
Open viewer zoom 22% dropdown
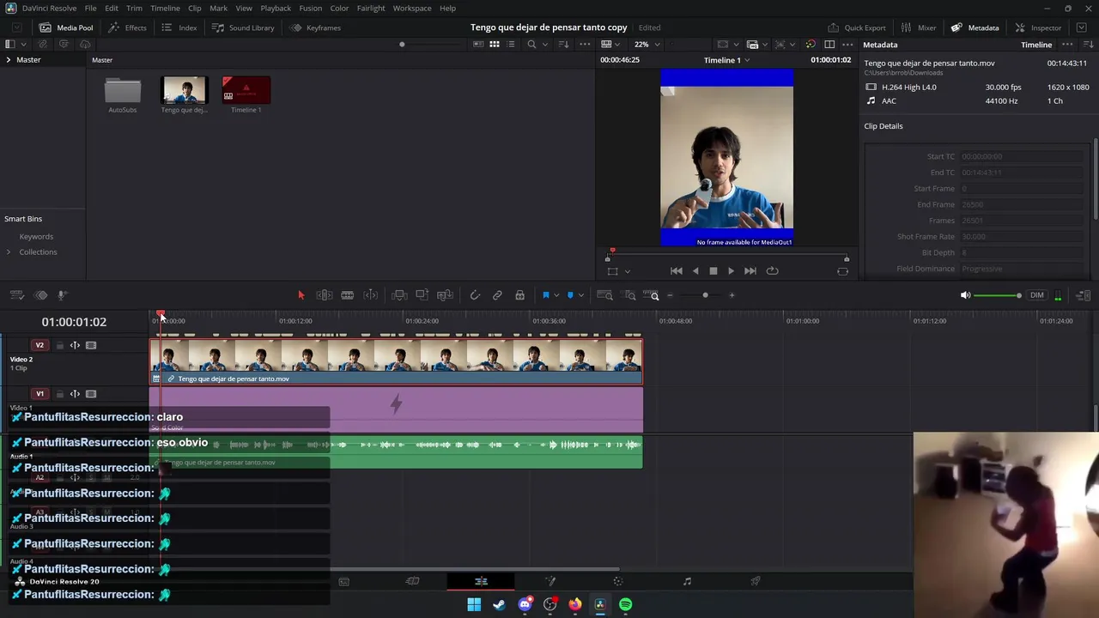[x=646, y=44]
